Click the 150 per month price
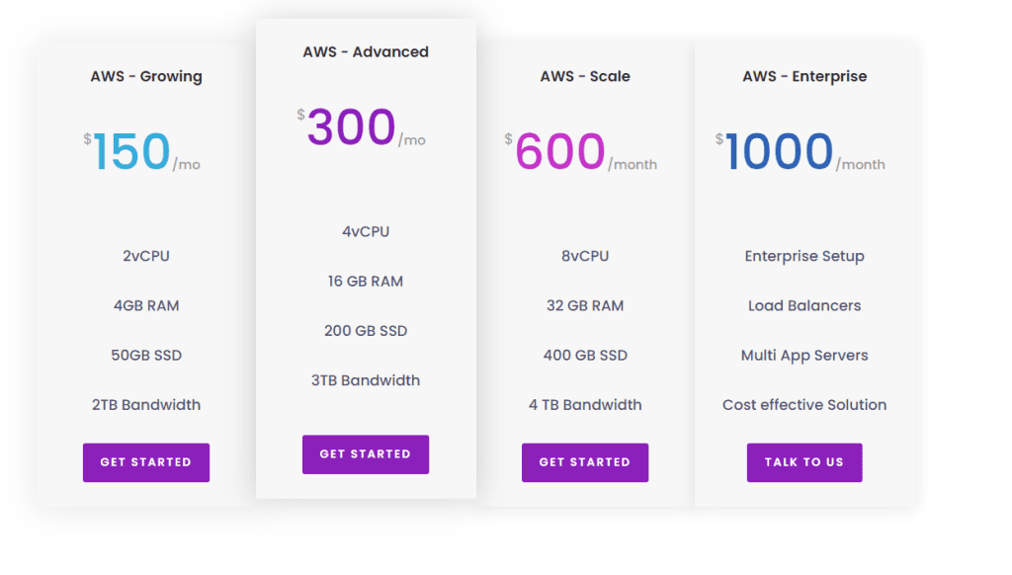Image resolution: width=1012 pixels, height=575 pixels. tap(132, 152)
